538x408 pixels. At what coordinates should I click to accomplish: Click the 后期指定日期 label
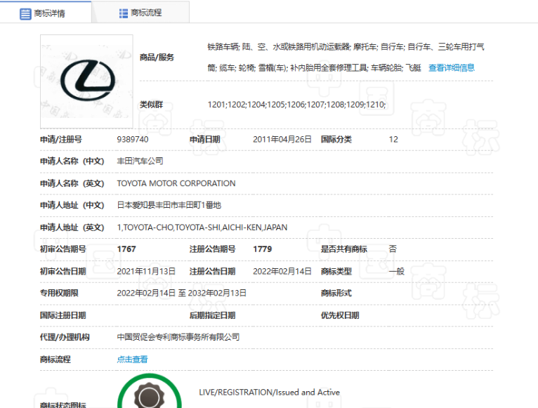tap(212, 315)
